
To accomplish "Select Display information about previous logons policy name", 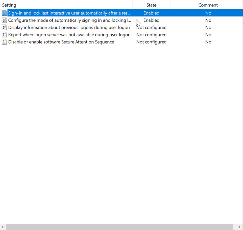I will 69,28.
